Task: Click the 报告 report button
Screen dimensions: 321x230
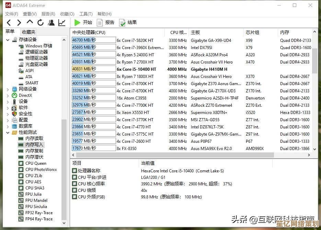Action: pos(105,23)
